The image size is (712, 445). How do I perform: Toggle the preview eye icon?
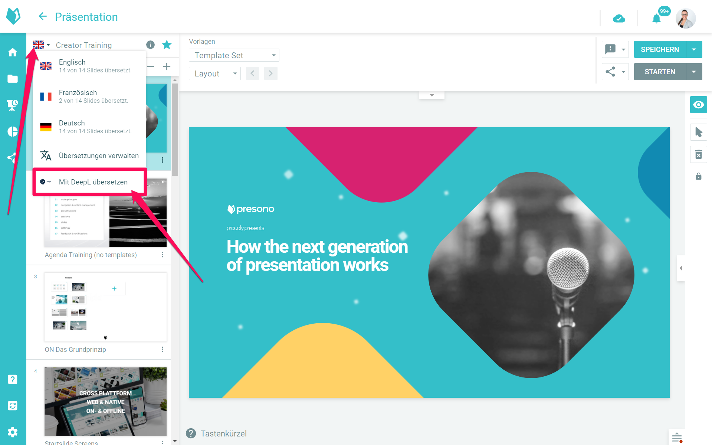pos(699,105)
